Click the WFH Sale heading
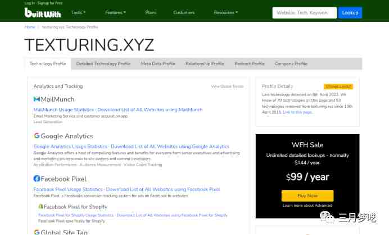 pos(307,145)
